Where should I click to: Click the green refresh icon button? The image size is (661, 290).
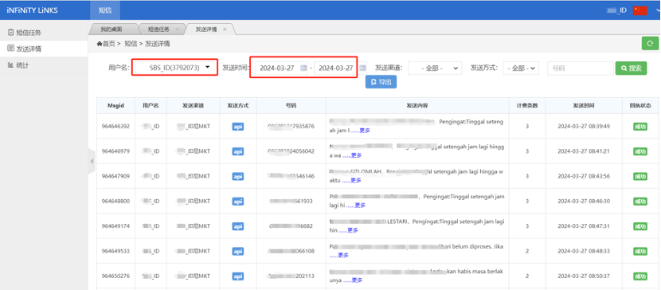point(650,43)
